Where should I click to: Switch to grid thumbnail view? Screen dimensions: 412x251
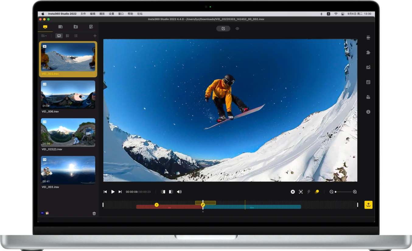[68, 36]
